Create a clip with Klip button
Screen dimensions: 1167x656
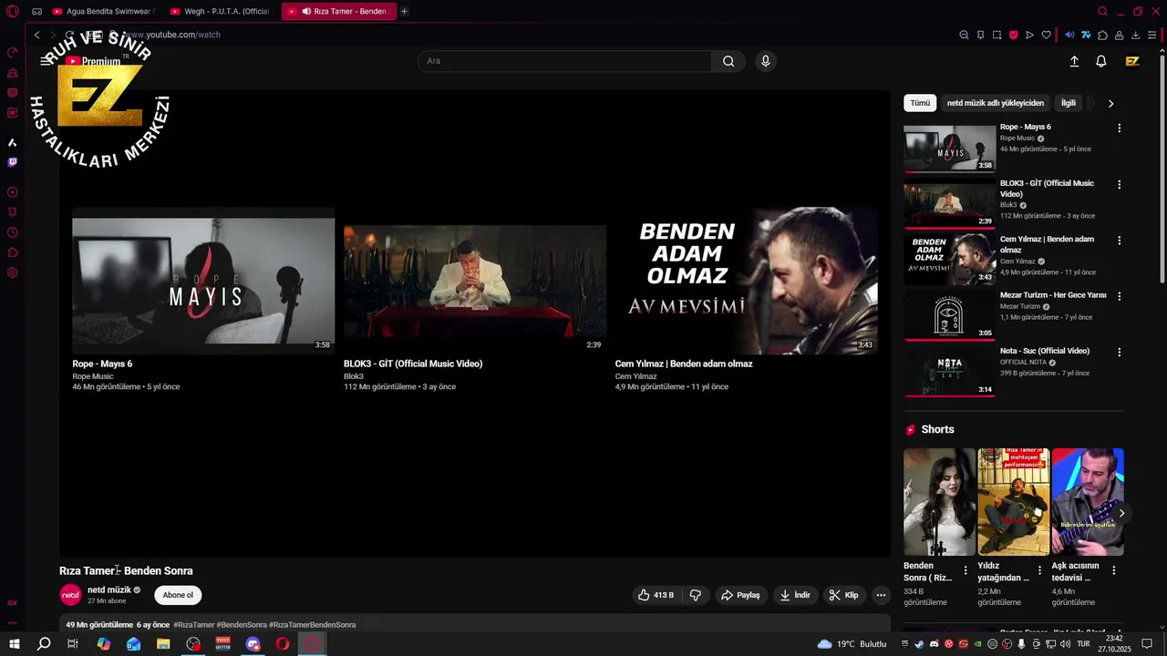click(843, 595)
